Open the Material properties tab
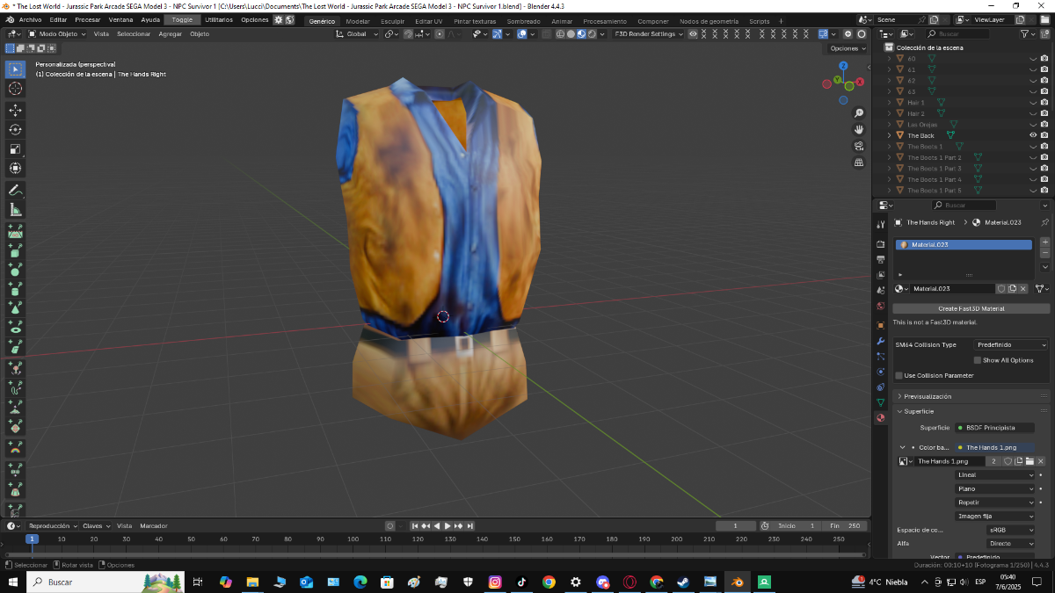1055x593 pixels. coord(880,418)
